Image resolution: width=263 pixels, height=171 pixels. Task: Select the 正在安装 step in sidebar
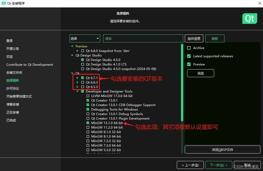tap(13, 112)
